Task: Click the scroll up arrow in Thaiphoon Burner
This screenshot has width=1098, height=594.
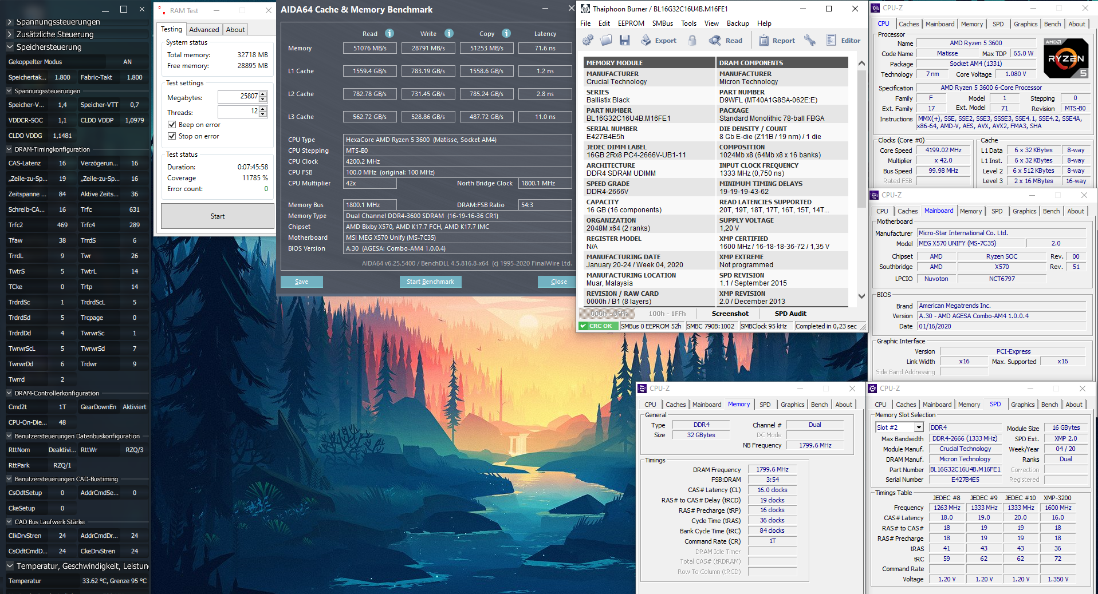Action: 861,63
